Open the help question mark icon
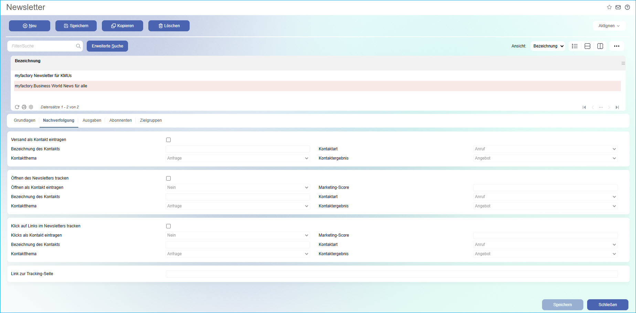This screenshot has height=313, width=636. (627, 7)
